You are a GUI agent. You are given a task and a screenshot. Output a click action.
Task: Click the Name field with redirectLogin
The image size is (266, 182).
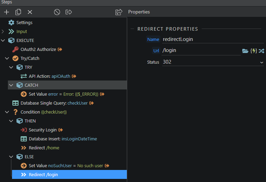pos(213,39)
